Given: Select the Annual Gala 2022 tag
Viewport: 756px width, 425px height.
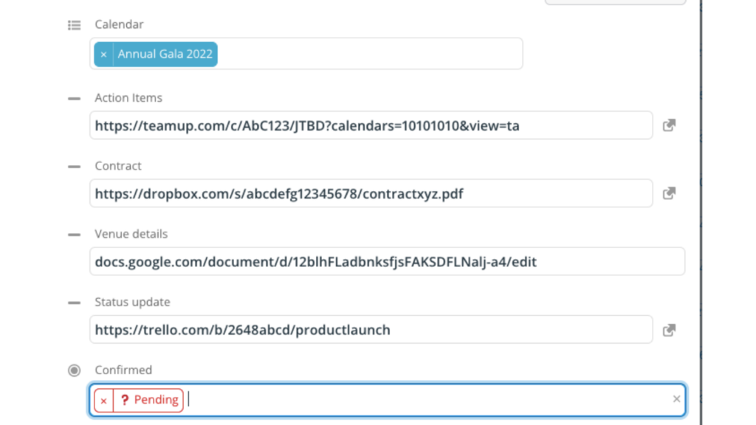Looking at the screenshot, I should (165, 54).
